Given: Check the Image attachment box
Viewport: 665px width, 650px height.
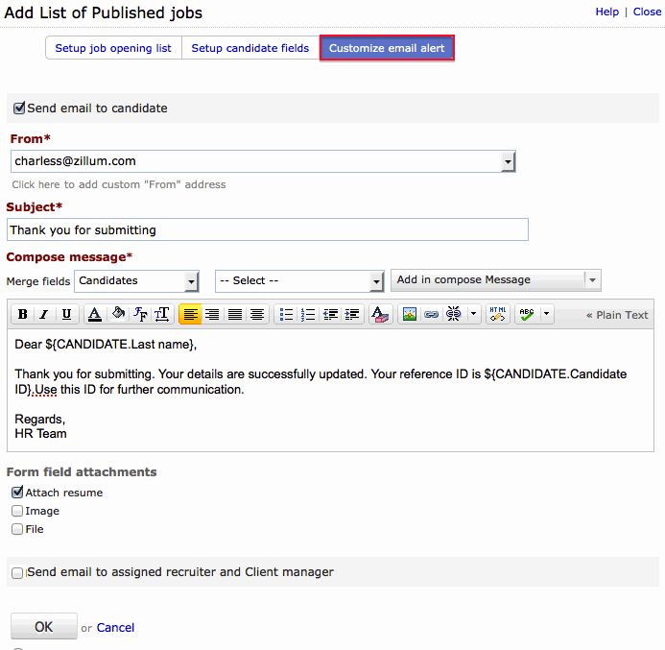Looking at the screenshot, I should click(17, 511).
